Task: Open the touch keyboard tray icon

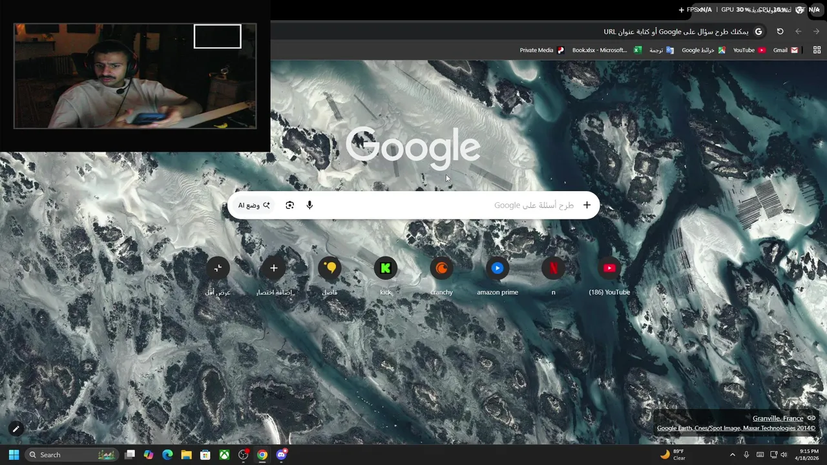Action: [760, 455]
